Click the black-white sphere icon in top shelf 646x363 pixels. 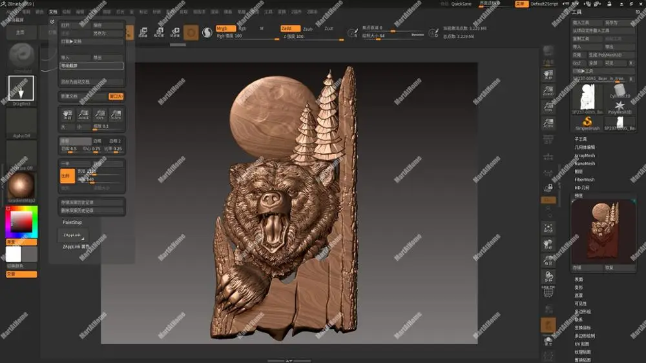click(x=207, y=32)
